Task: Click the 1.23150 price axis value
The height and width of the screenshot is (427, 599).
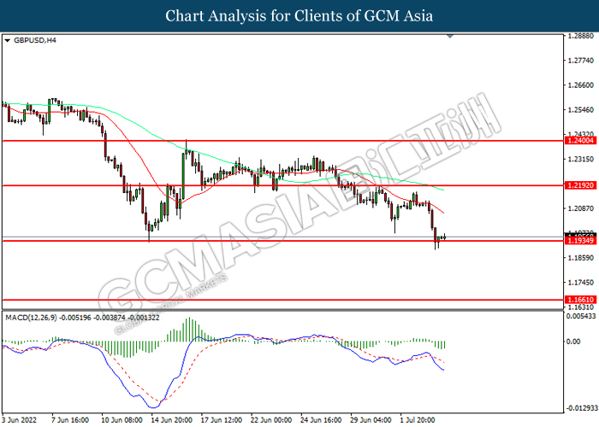Action: point(581,159)
